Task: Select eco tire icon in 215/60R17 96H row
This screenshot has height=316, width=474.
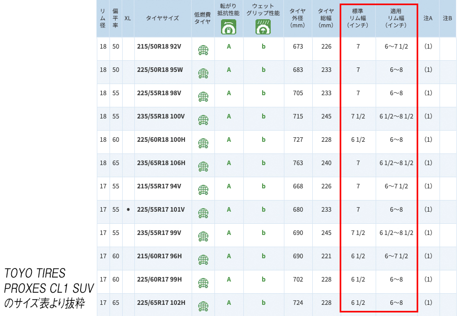Action: pos(203,260)
